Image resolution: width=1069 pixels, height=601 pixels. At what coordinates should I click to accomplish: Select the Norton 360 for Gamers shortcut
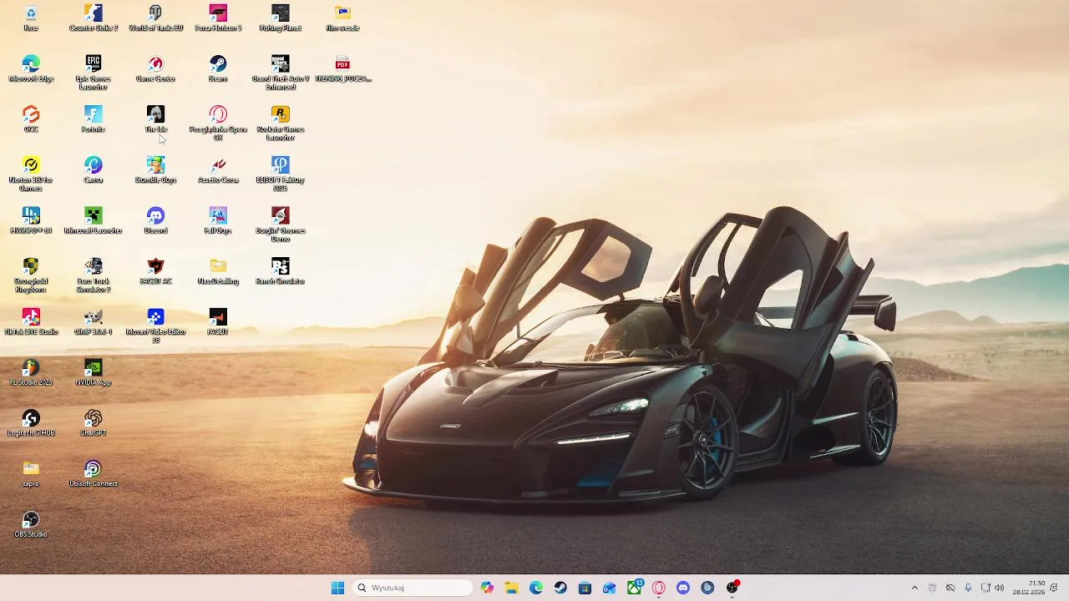tap(31, 174)
